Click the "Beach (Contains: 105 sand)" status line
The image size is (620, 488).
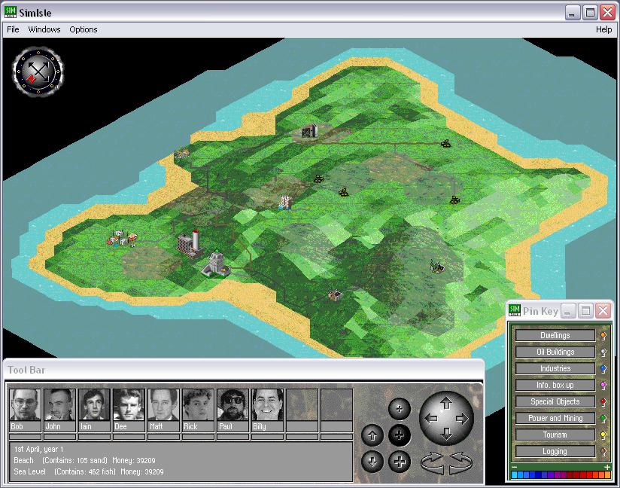point(60,460)
